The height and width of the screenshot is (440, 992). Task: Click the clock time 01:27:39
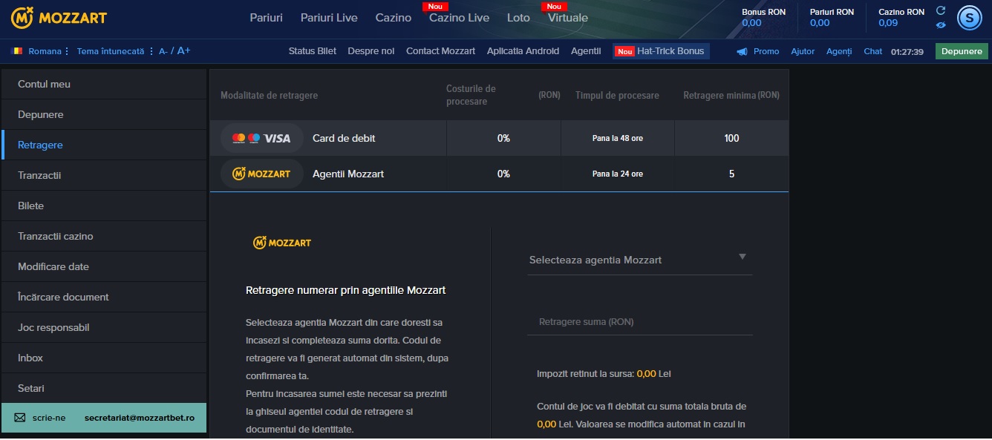pos(907,52)
